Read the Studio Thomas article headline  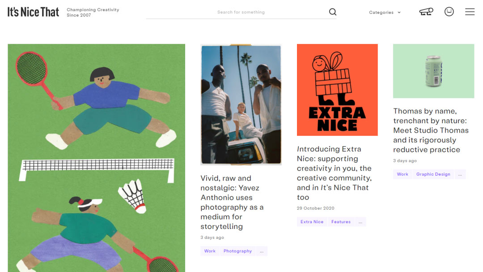click(431, 130)
